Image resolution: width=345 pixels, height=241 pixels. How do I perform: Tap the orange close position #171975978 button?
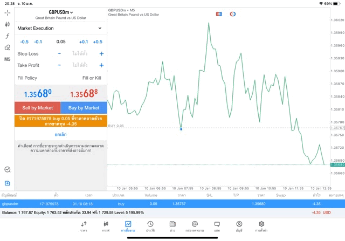tap(60, 120)
